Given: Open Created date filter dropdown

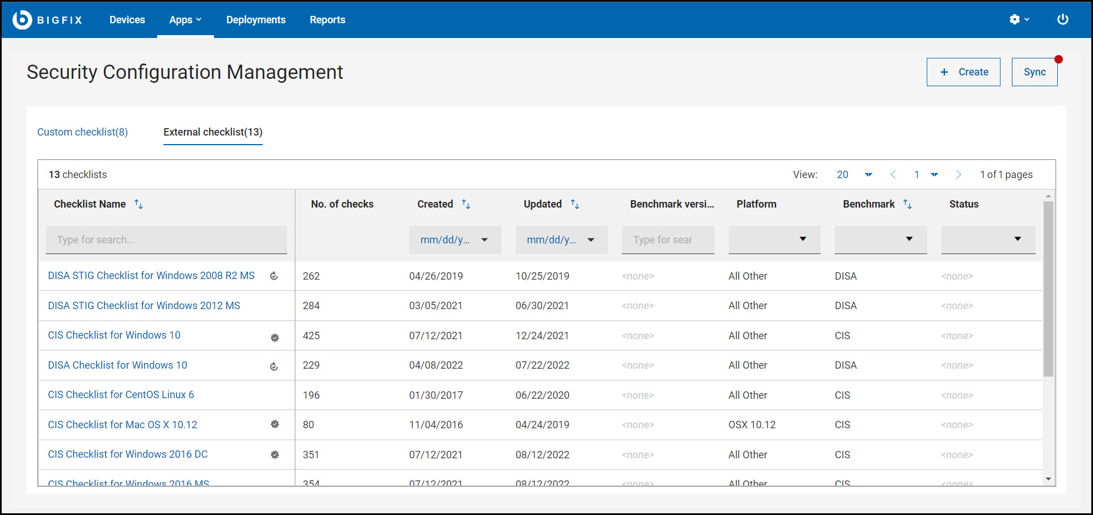Looking at the screenshot, I should click(x=455, y=240).
